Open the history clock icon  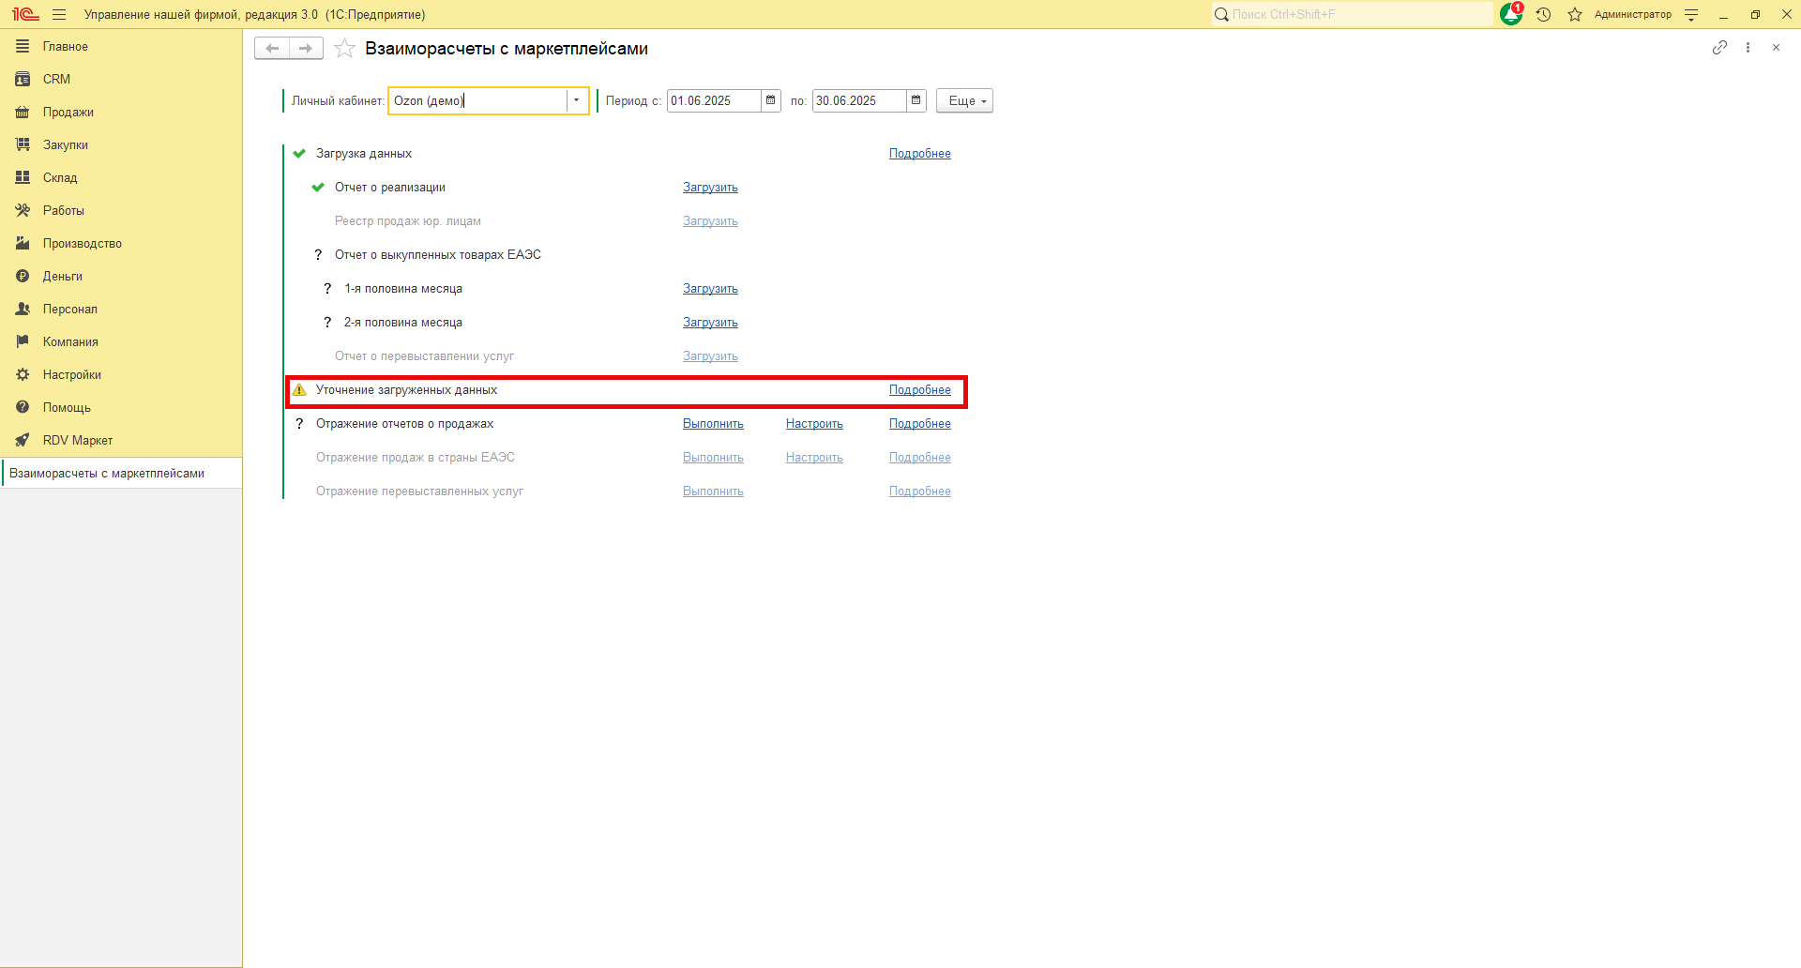click(x=1544, y=14)
